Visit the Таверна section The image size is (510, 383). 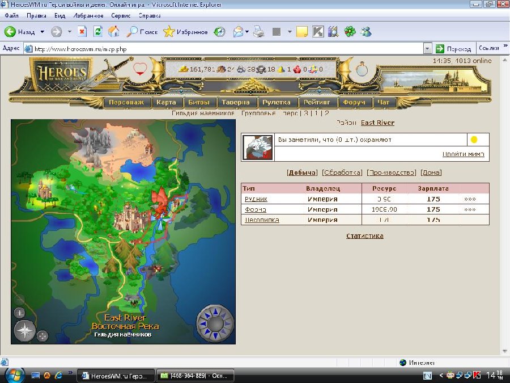236,102
